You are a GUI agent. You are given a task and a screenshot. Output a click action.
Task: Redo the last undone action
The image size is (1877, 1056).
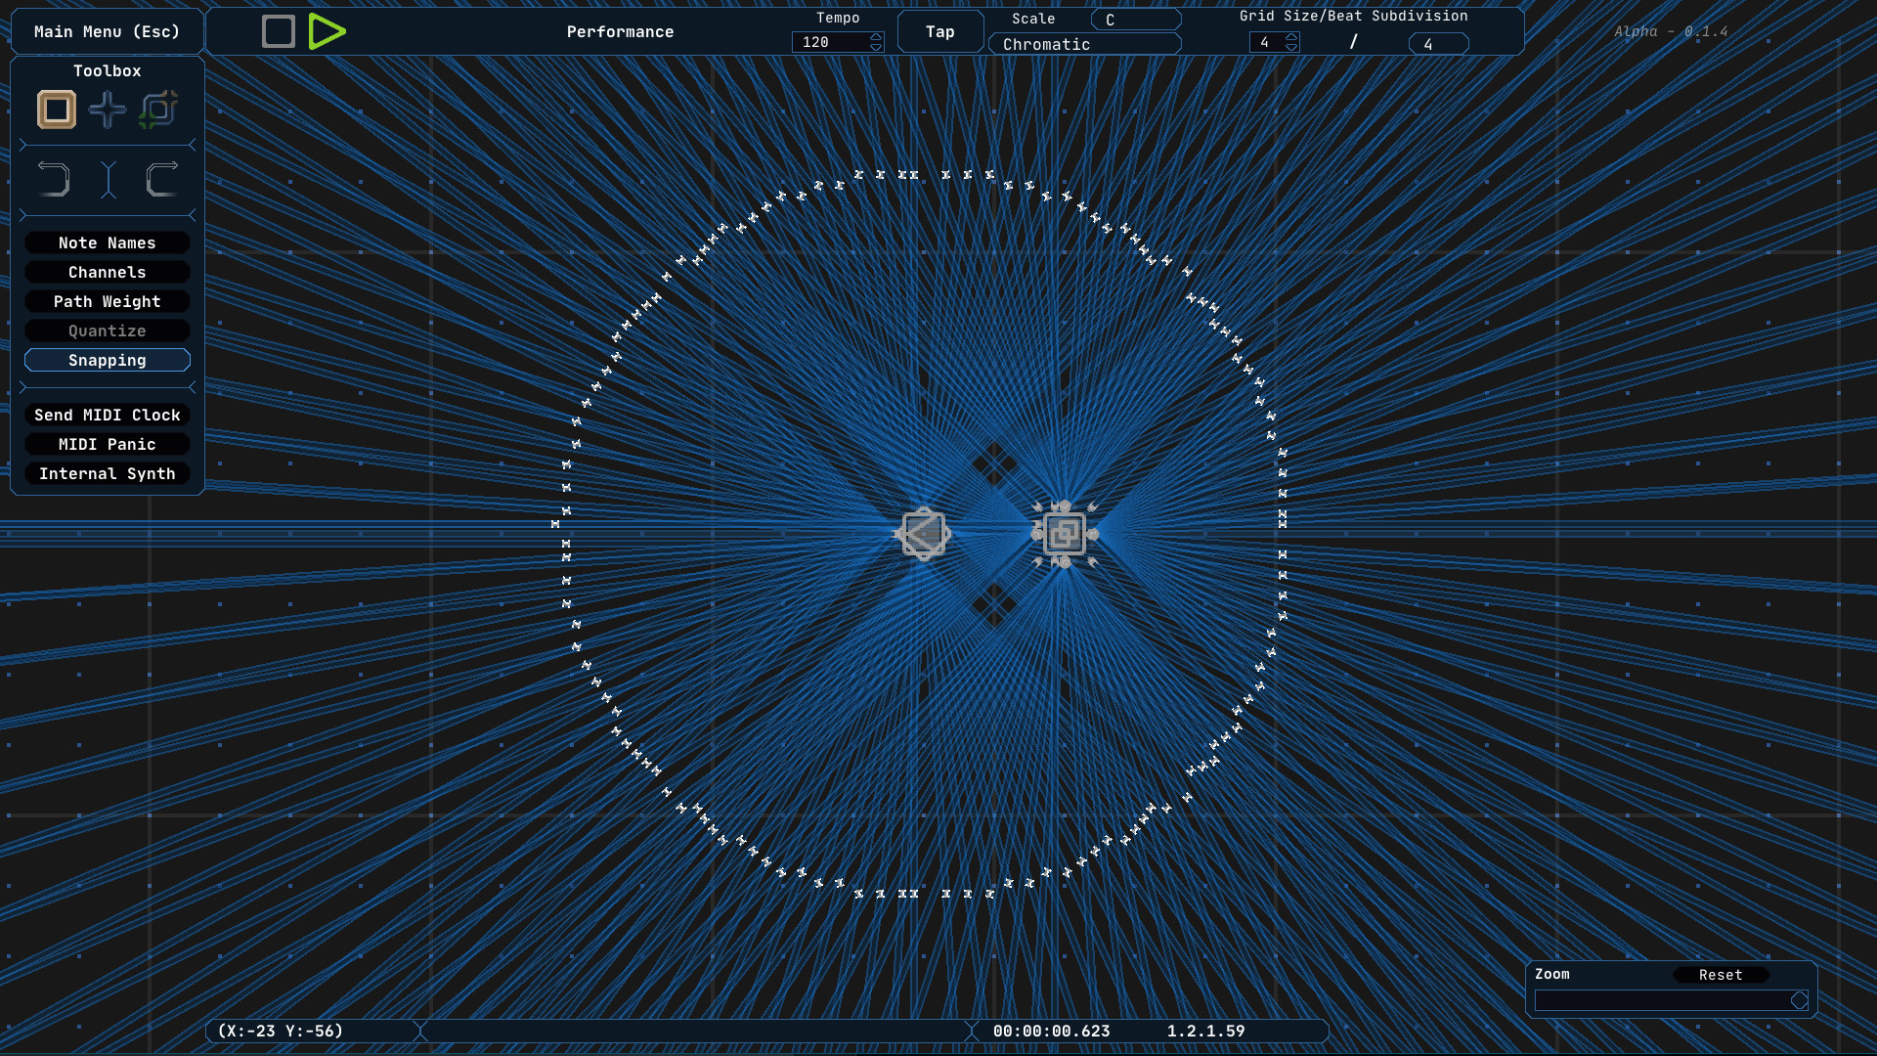point(161,179)
